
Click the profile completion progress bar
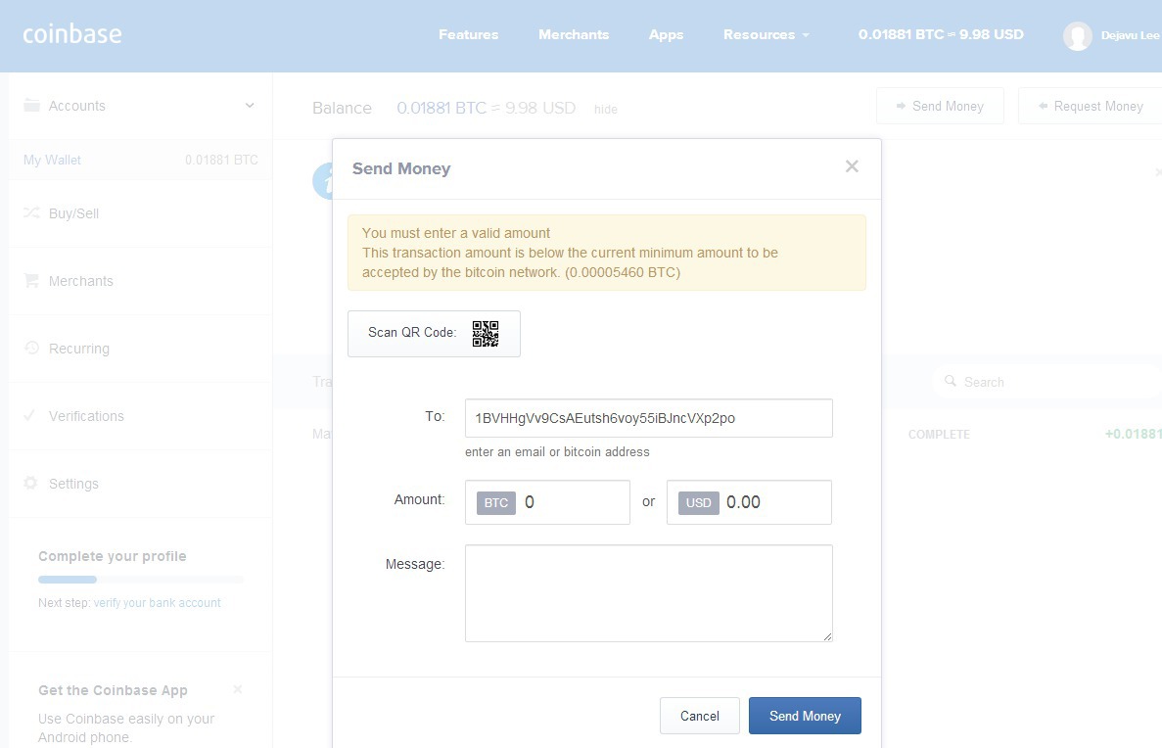click(141, 579)
